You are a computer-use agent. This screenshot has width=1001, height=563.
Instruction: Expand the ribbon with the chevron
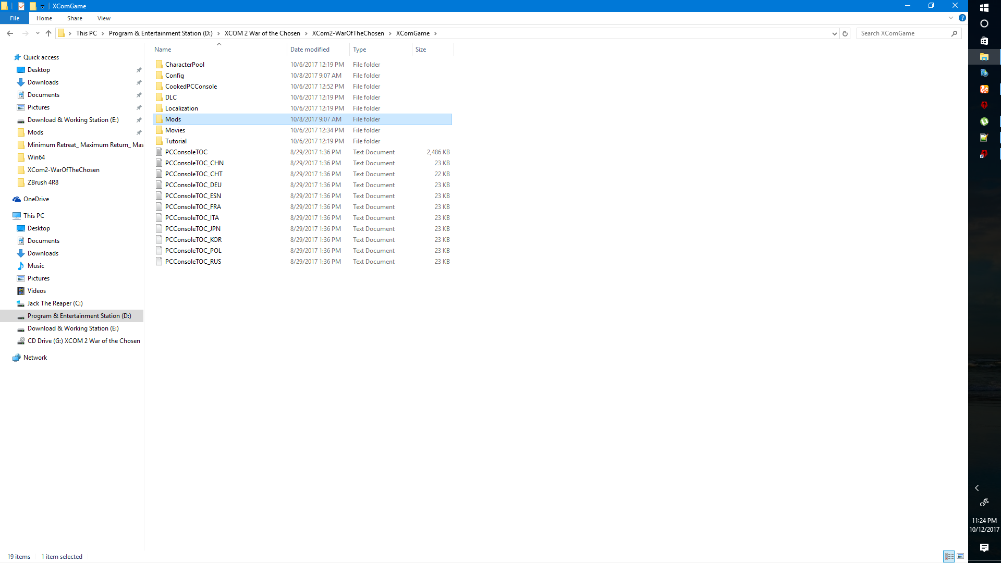[951, 18]
